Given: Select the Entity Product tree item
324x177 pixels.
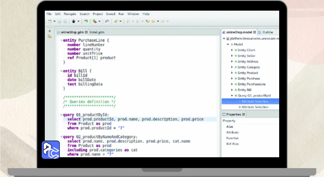Looking at the screenshot, I should click(248, 73).
